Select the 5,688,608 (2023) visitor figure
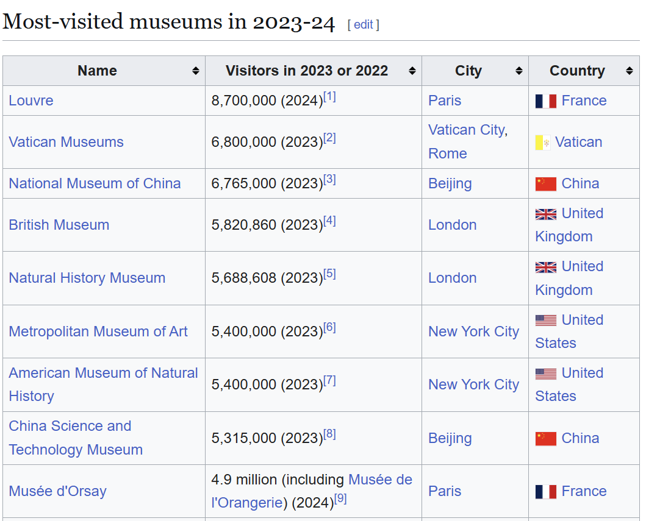Image resolution: width=646 pixels, height=521 pixels. click(x=267, y=278)
